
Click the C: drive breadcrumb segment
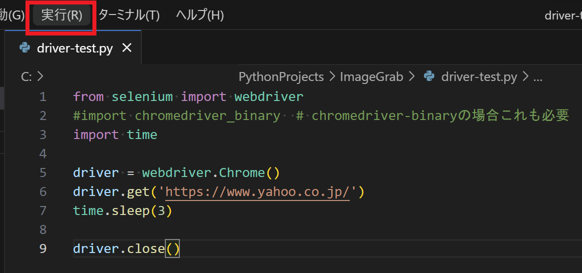pos(26,77)
